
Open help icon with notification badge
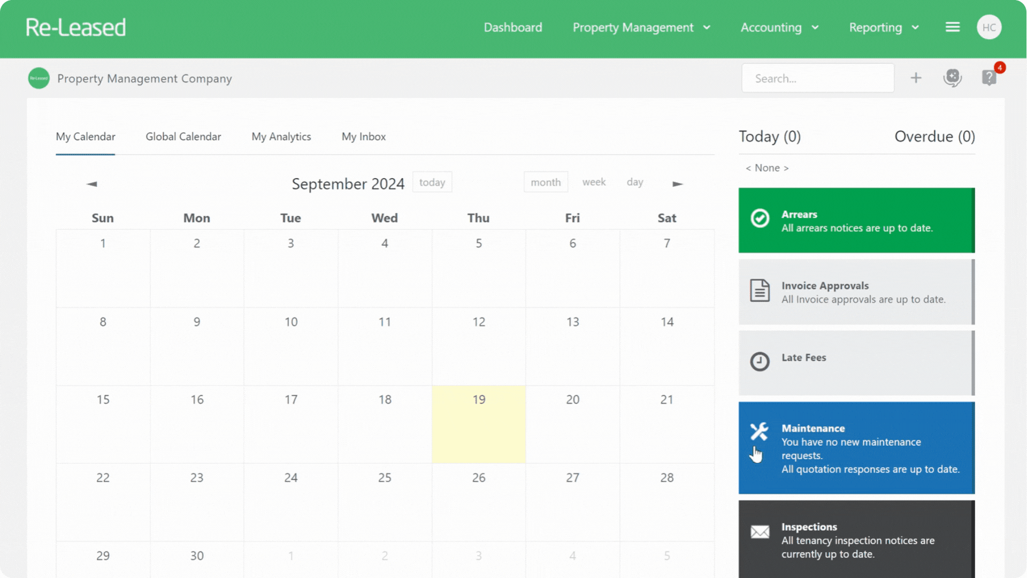[x=989, y=78]
